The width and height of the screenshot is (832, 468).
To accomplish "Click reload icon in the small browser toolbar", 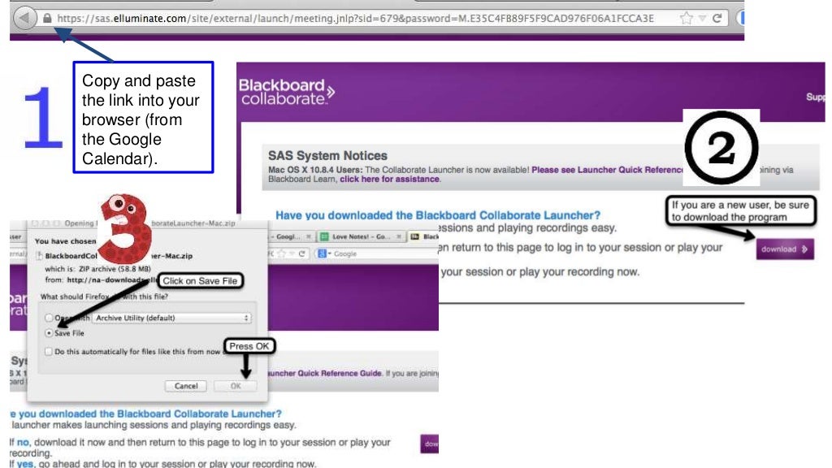I will 301,253.
